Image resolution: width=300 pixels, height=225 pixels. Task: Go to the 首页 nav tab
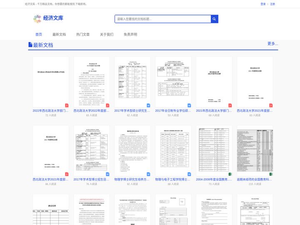click(x=39, y=35)
